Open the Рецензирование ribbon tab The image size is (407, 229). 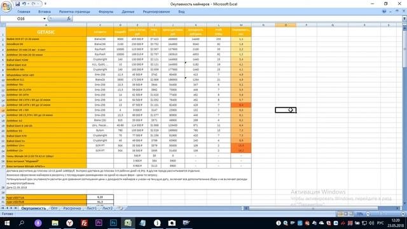click(156, 11)
